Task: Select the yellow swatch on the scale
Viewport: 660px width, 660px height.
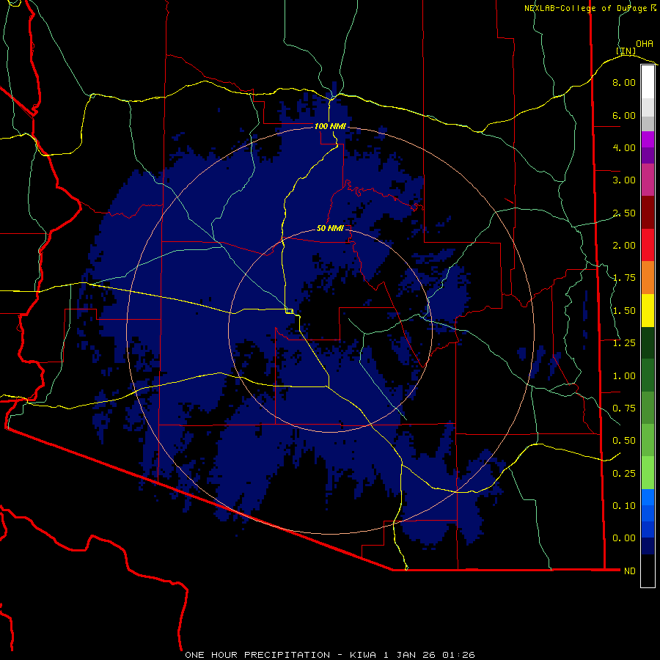Action: pyautogui.click(x=648, y=310)
